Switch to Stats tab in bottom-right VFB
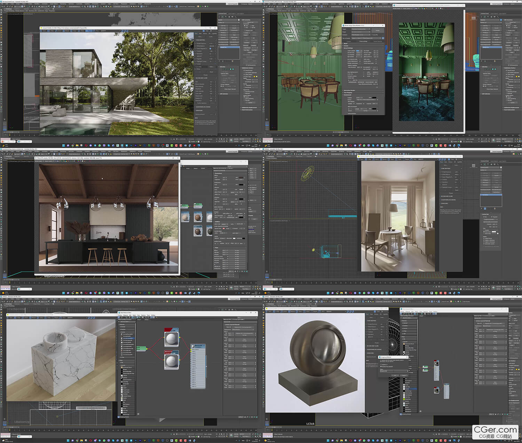Screen dimensions: 522x443 371,314
